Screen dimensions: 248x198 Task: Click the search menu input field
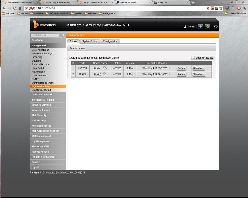(45, 35)
